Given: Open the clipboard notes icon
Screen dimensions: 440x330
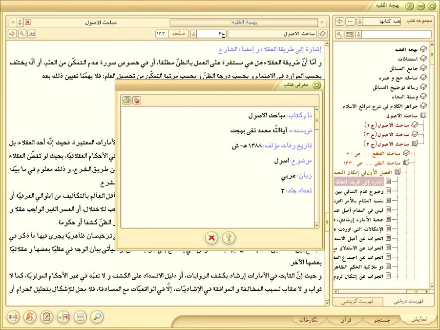Looking at the screenshot, I should click(x=46, y=317).
